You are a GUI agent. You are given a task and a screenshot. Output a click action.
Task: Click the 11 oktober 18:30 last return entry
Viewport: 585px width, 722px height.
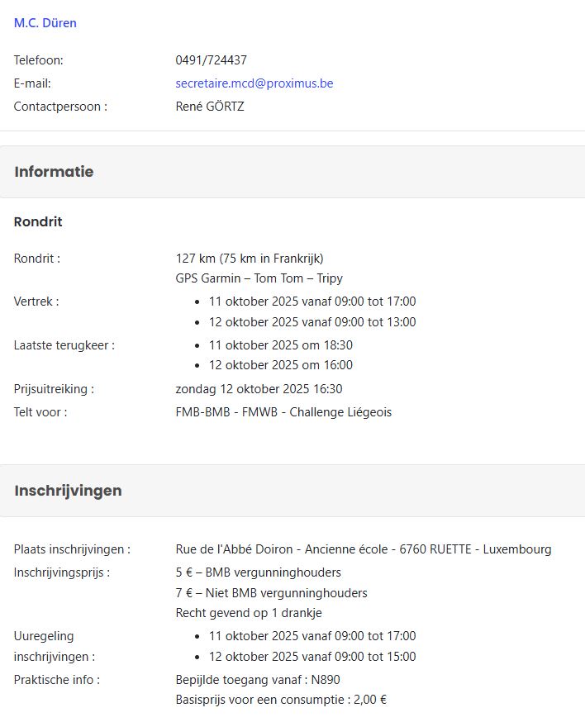click(x=280, y=345)
